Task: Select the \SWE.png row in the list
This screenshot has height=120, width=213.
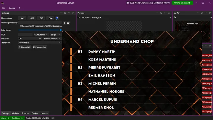Action: coord(207,93)
